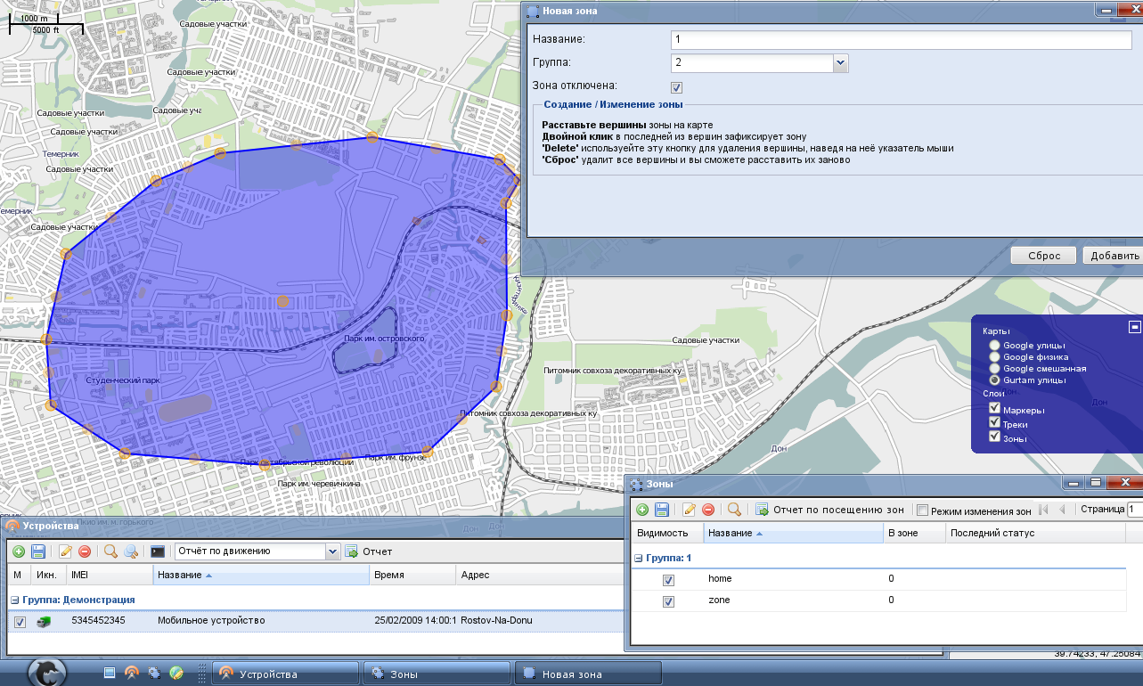1143x686 pixels.
Task: Click the IMEI column header
Action: pos(110,575)
